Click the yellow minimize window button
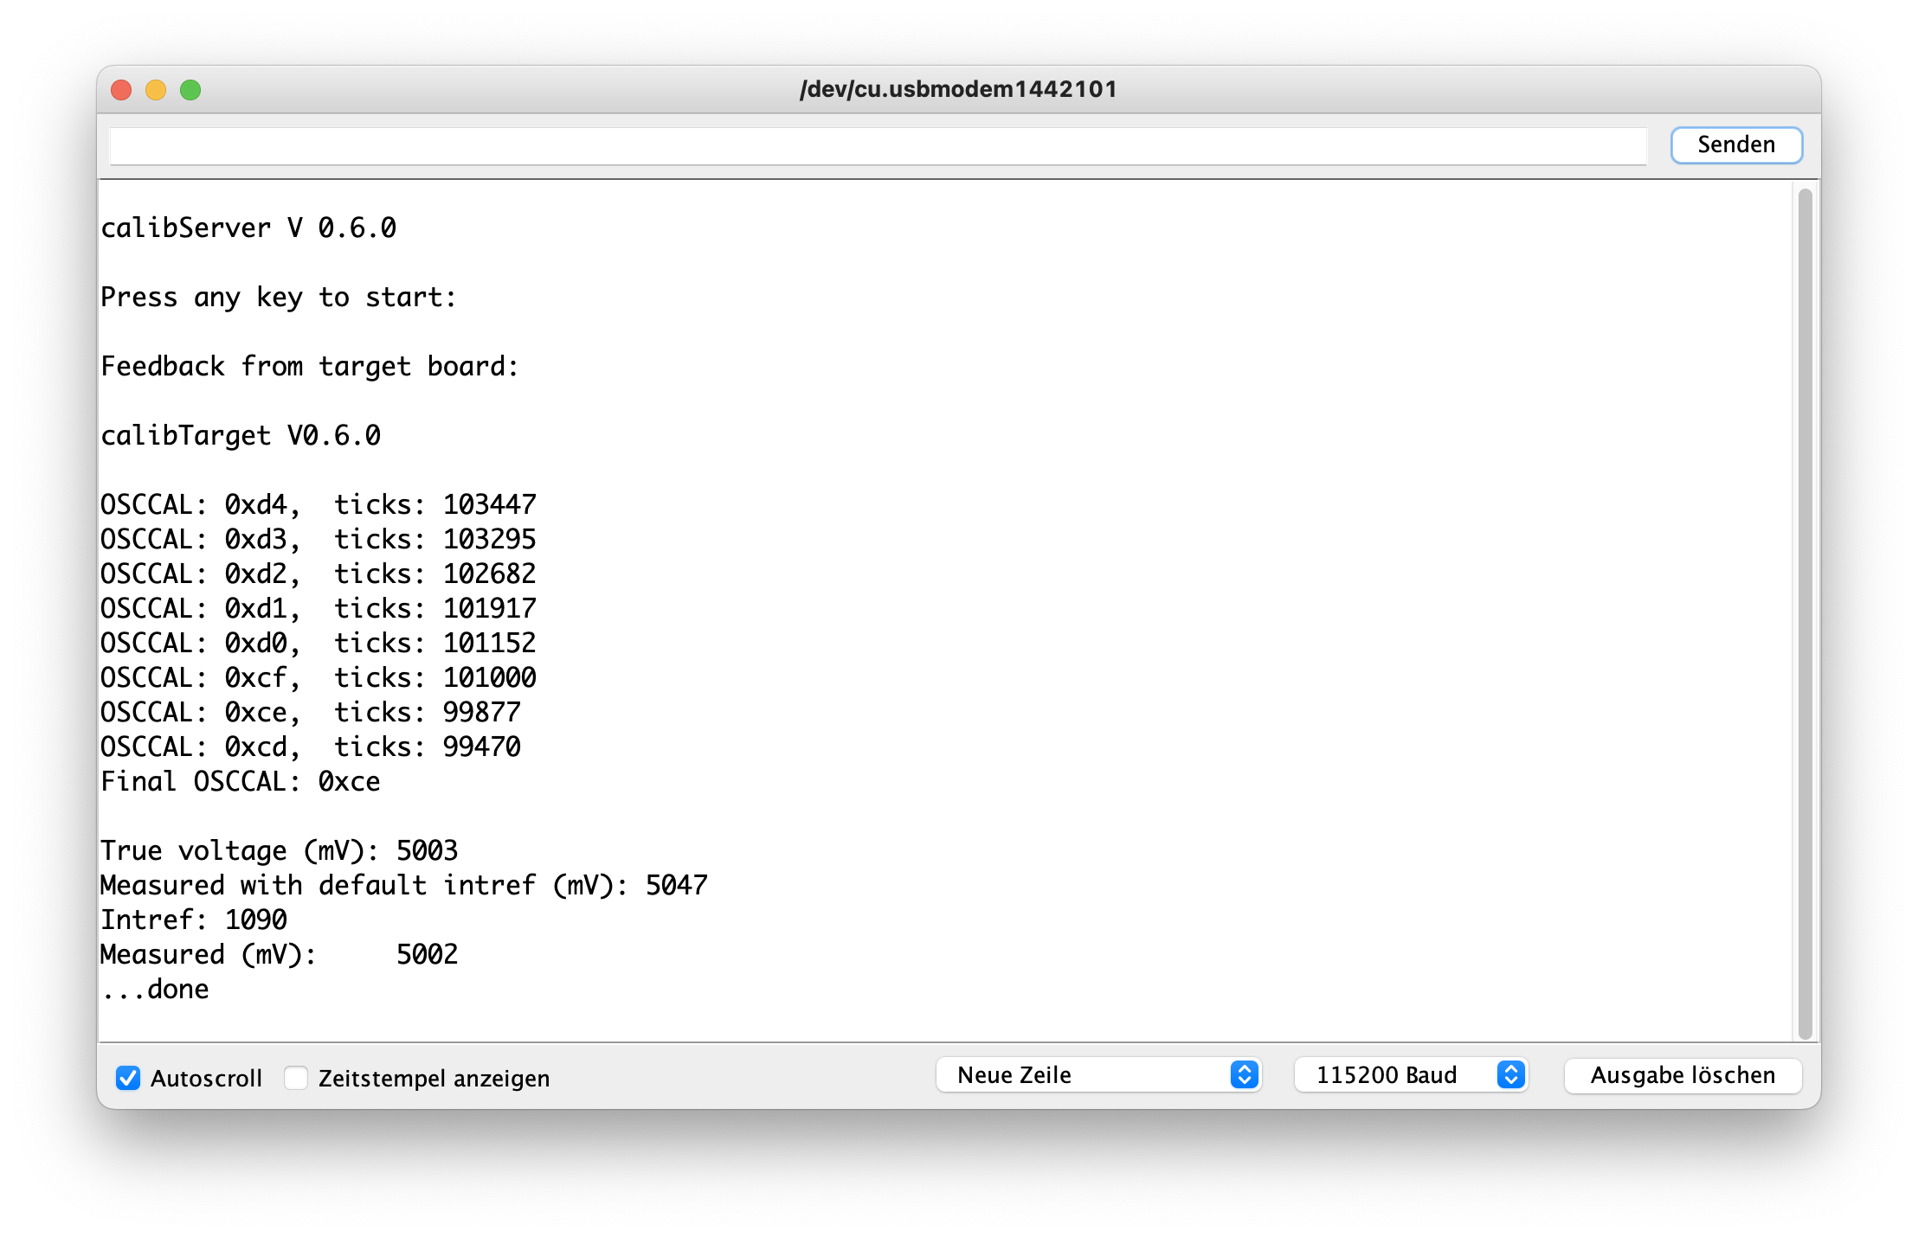The image size is (1918, 1237). click(156, 90)
